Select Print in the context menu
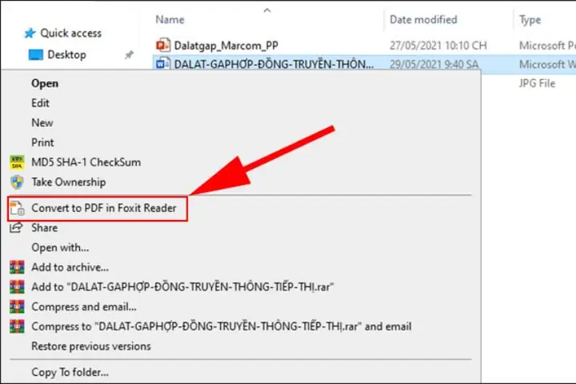Viewport: 576px width, 384px height. coord(42,142)
